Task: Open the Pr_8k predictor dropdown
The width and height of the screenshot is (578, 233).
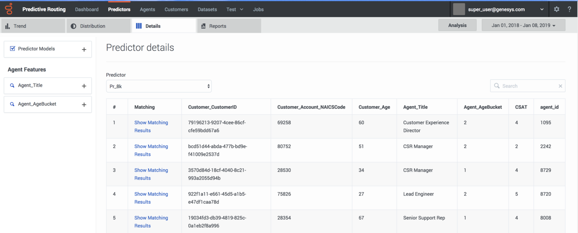Action: pos(159,86)
